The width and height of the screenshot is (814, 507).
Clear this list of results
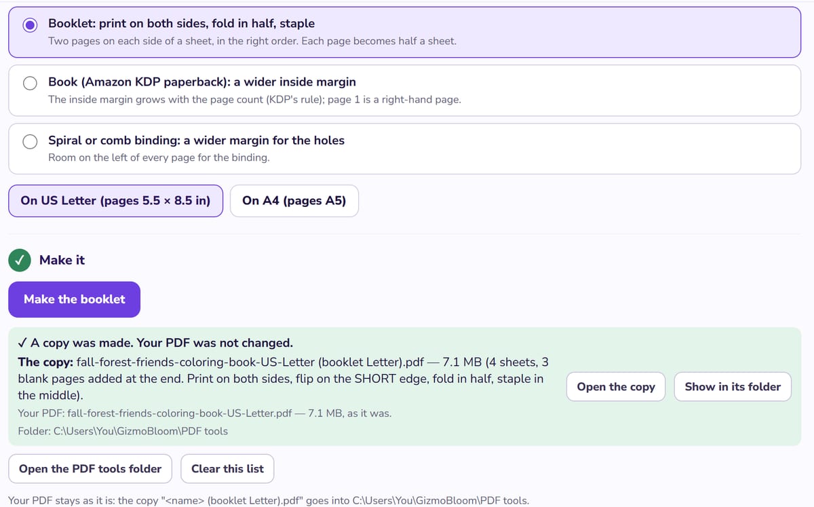[x=227, y=469]
